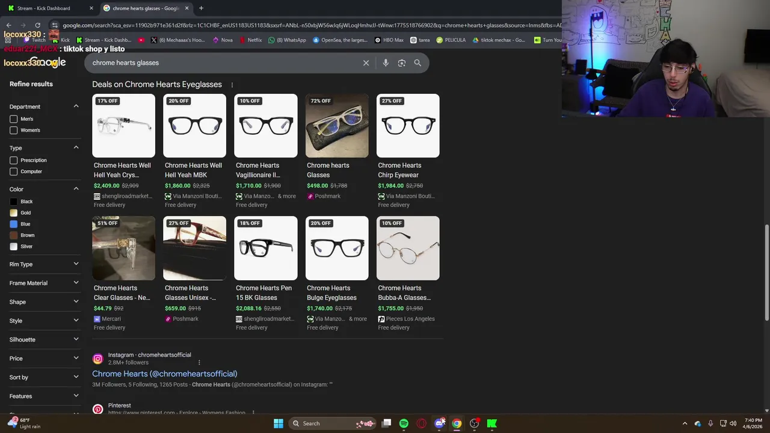This screenshot has width=770, height=433.
Task: Open the Instagram favicon for chromeheartsofficial
Action: pyautogui.click(x=97, y=359)
